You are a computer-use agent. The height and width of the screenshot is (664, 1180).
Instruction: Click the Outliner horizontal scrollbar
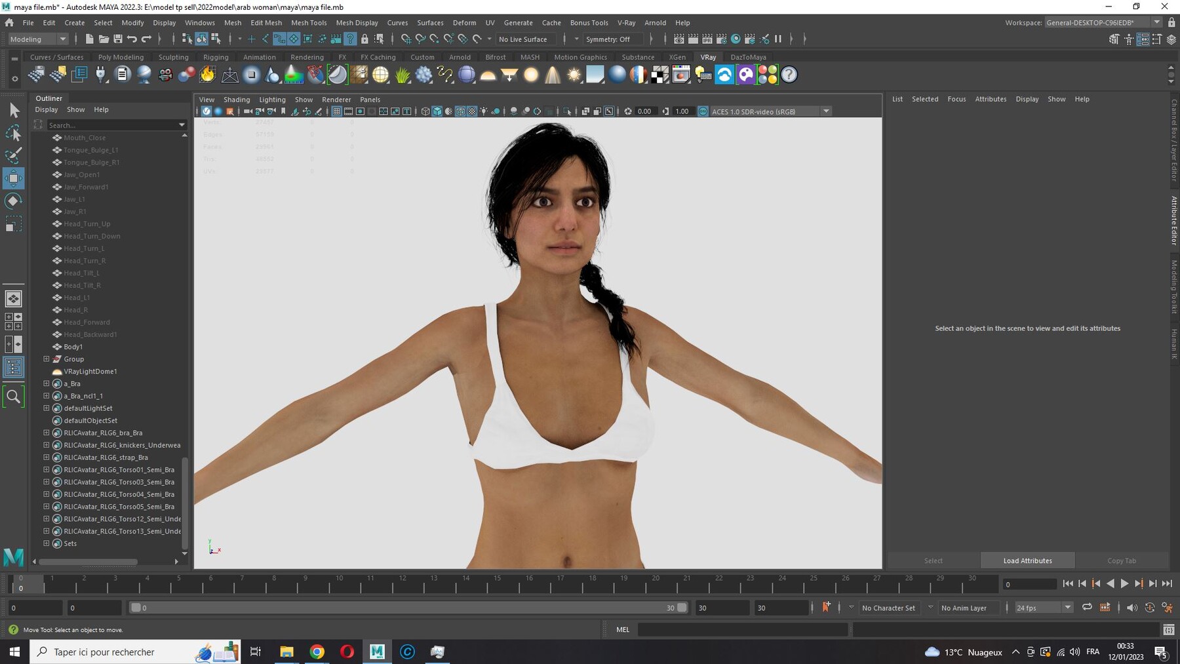click(x=88, y=562)
